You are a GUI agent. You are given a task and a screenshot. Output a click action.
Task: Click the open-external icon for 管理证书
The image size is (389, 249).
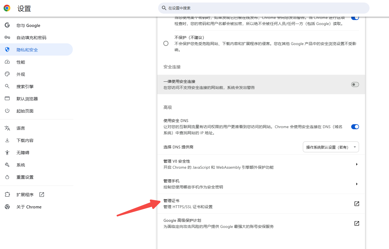click(357, 204)
